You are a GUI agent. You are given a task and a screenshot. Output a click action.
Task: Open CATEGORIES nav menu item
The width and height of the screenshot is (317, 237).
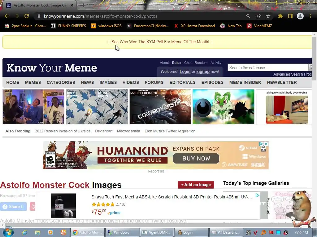[61, 82]
